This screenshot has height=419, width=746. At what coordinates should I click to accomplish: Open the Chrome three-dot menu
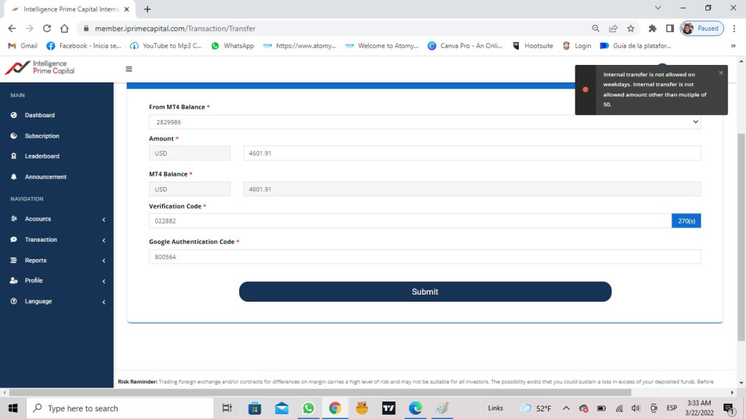734,29
